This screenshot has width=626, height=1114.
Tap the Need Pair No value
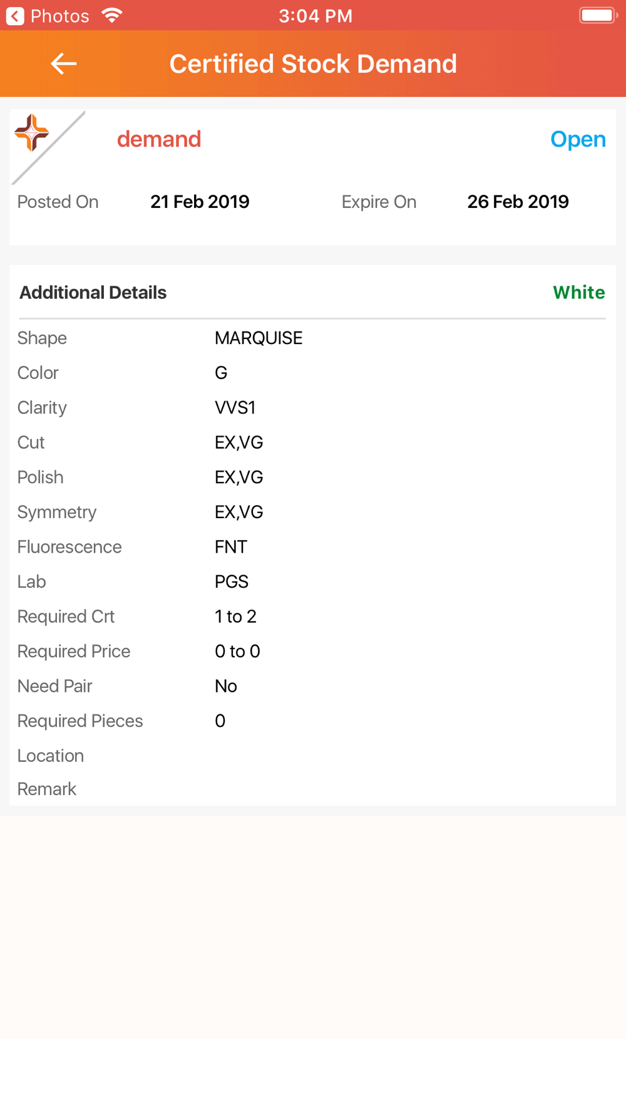tap(225, 686)
